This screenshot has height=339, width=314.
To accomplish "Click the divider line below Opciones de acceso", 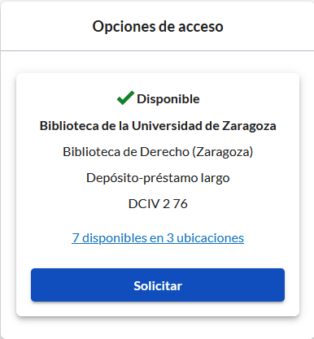I will [x=157, y=50].
